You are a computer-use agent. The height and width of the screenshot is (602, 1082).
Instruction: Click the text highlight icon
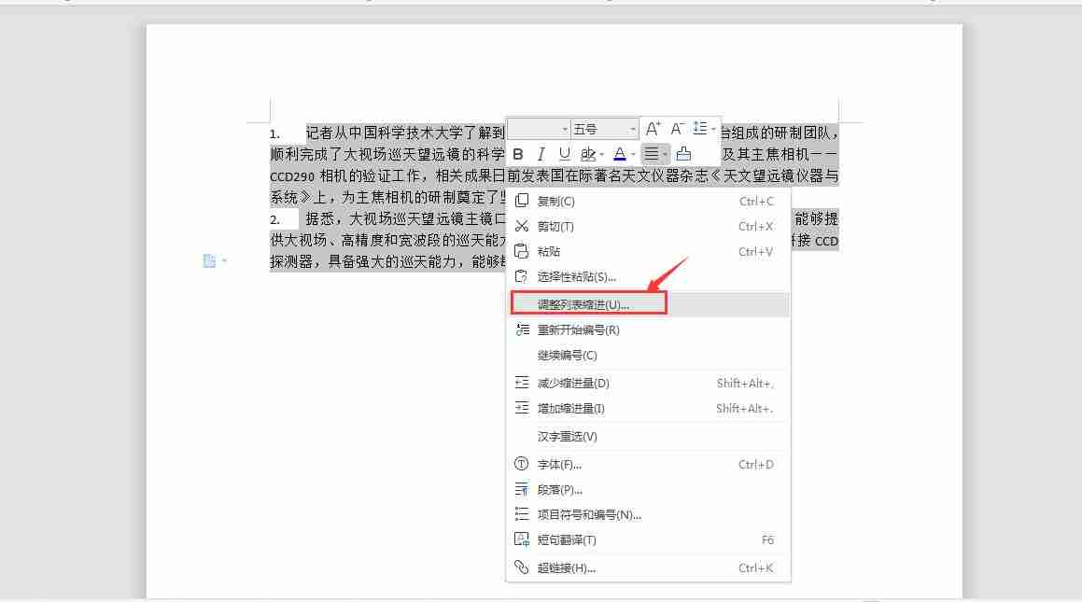click(588, 154)
